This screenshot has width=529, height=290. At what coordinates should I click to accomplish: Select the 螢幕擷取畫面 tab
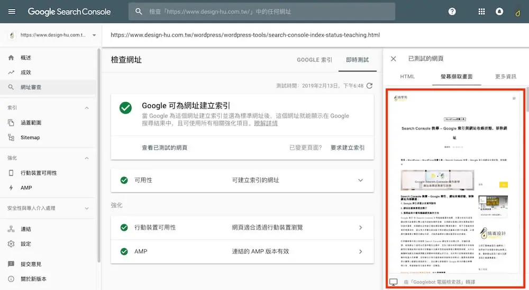457,77
